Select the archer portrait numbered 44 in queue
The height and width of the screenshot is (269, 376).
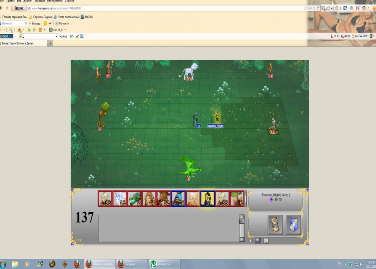(149, 199)
